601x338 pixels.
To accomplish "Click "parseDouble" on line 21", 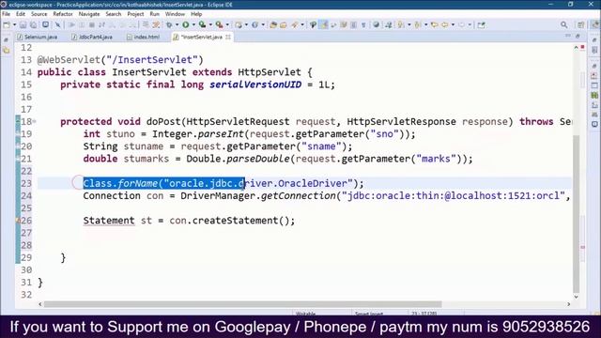I will [258, 159].
